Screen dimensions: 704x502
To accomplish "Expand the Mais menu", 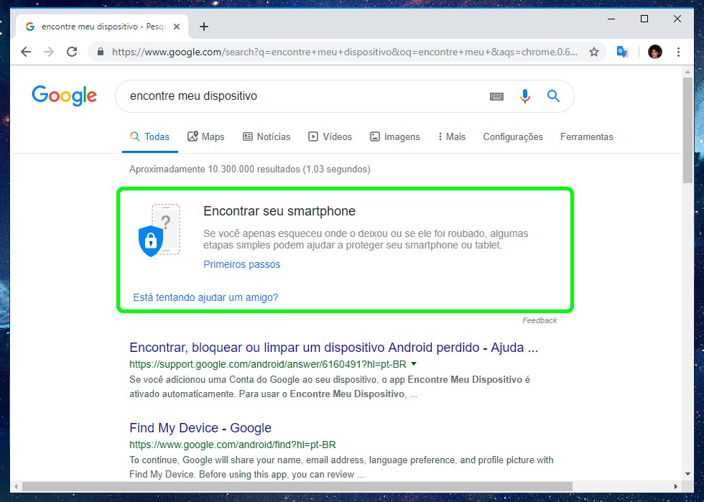I will [x=452, y=136].
